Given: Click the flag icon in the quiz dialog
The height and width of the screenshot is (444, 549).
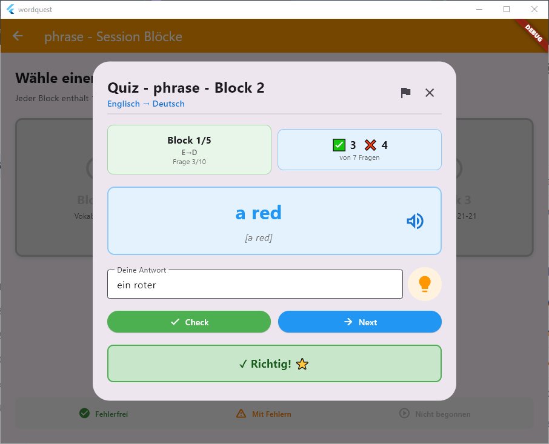Looking at the screenshot, I should (x=405, y=93).
